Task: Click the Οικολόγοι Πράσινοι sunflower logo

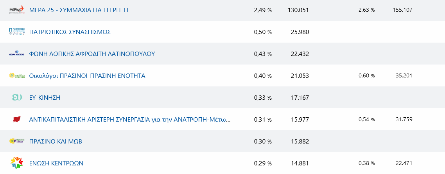Action: pyautogui.click(x=17, y=75)
